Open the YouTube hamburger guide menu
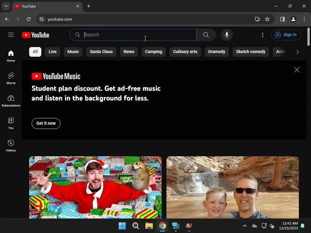The height and width of the screenshot is (233, 311). point(11,35)
